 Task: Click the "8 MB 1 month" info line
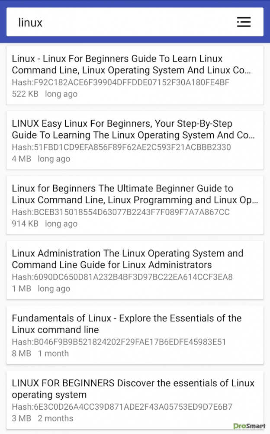tap(40, 354)
